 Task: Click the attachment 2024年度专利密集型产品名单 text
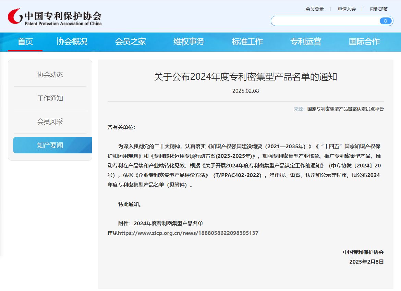click(x=168, y=224)
